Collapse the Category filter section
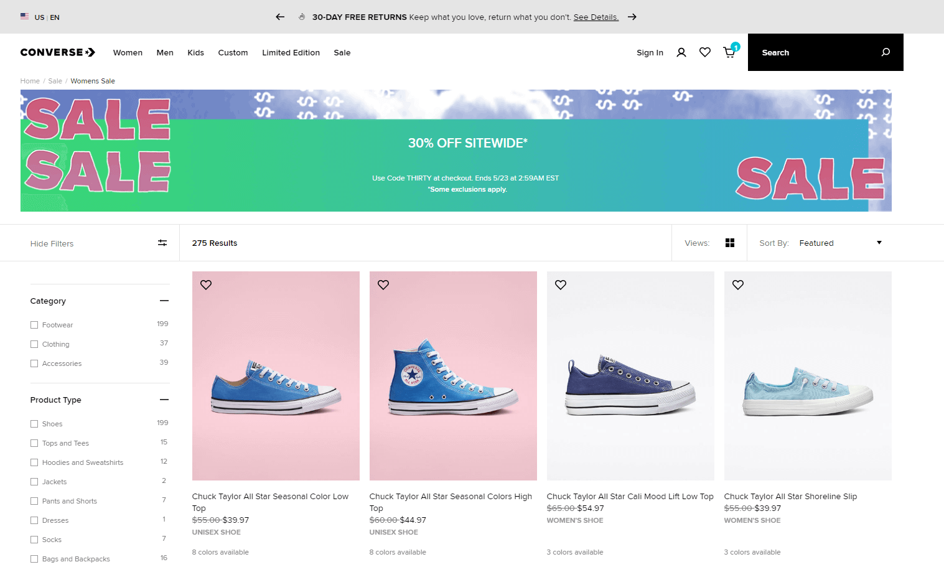 pyautogui.click(x=164, y=301)
